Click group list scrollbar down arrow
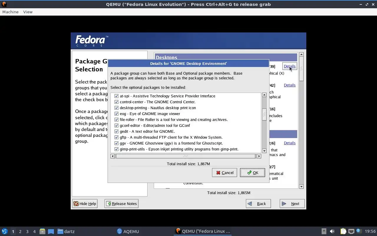 301,186
